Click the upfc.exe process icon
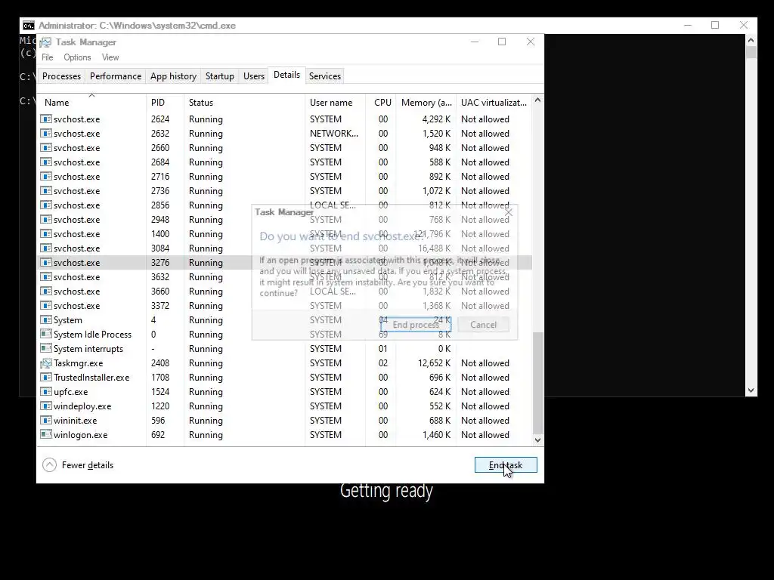The width and height of the screenshot is (774, 580). (46, 392)
